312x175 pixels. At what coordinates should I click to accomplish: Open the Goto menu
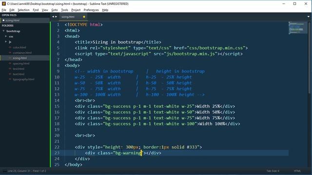(x=55, y=10)
